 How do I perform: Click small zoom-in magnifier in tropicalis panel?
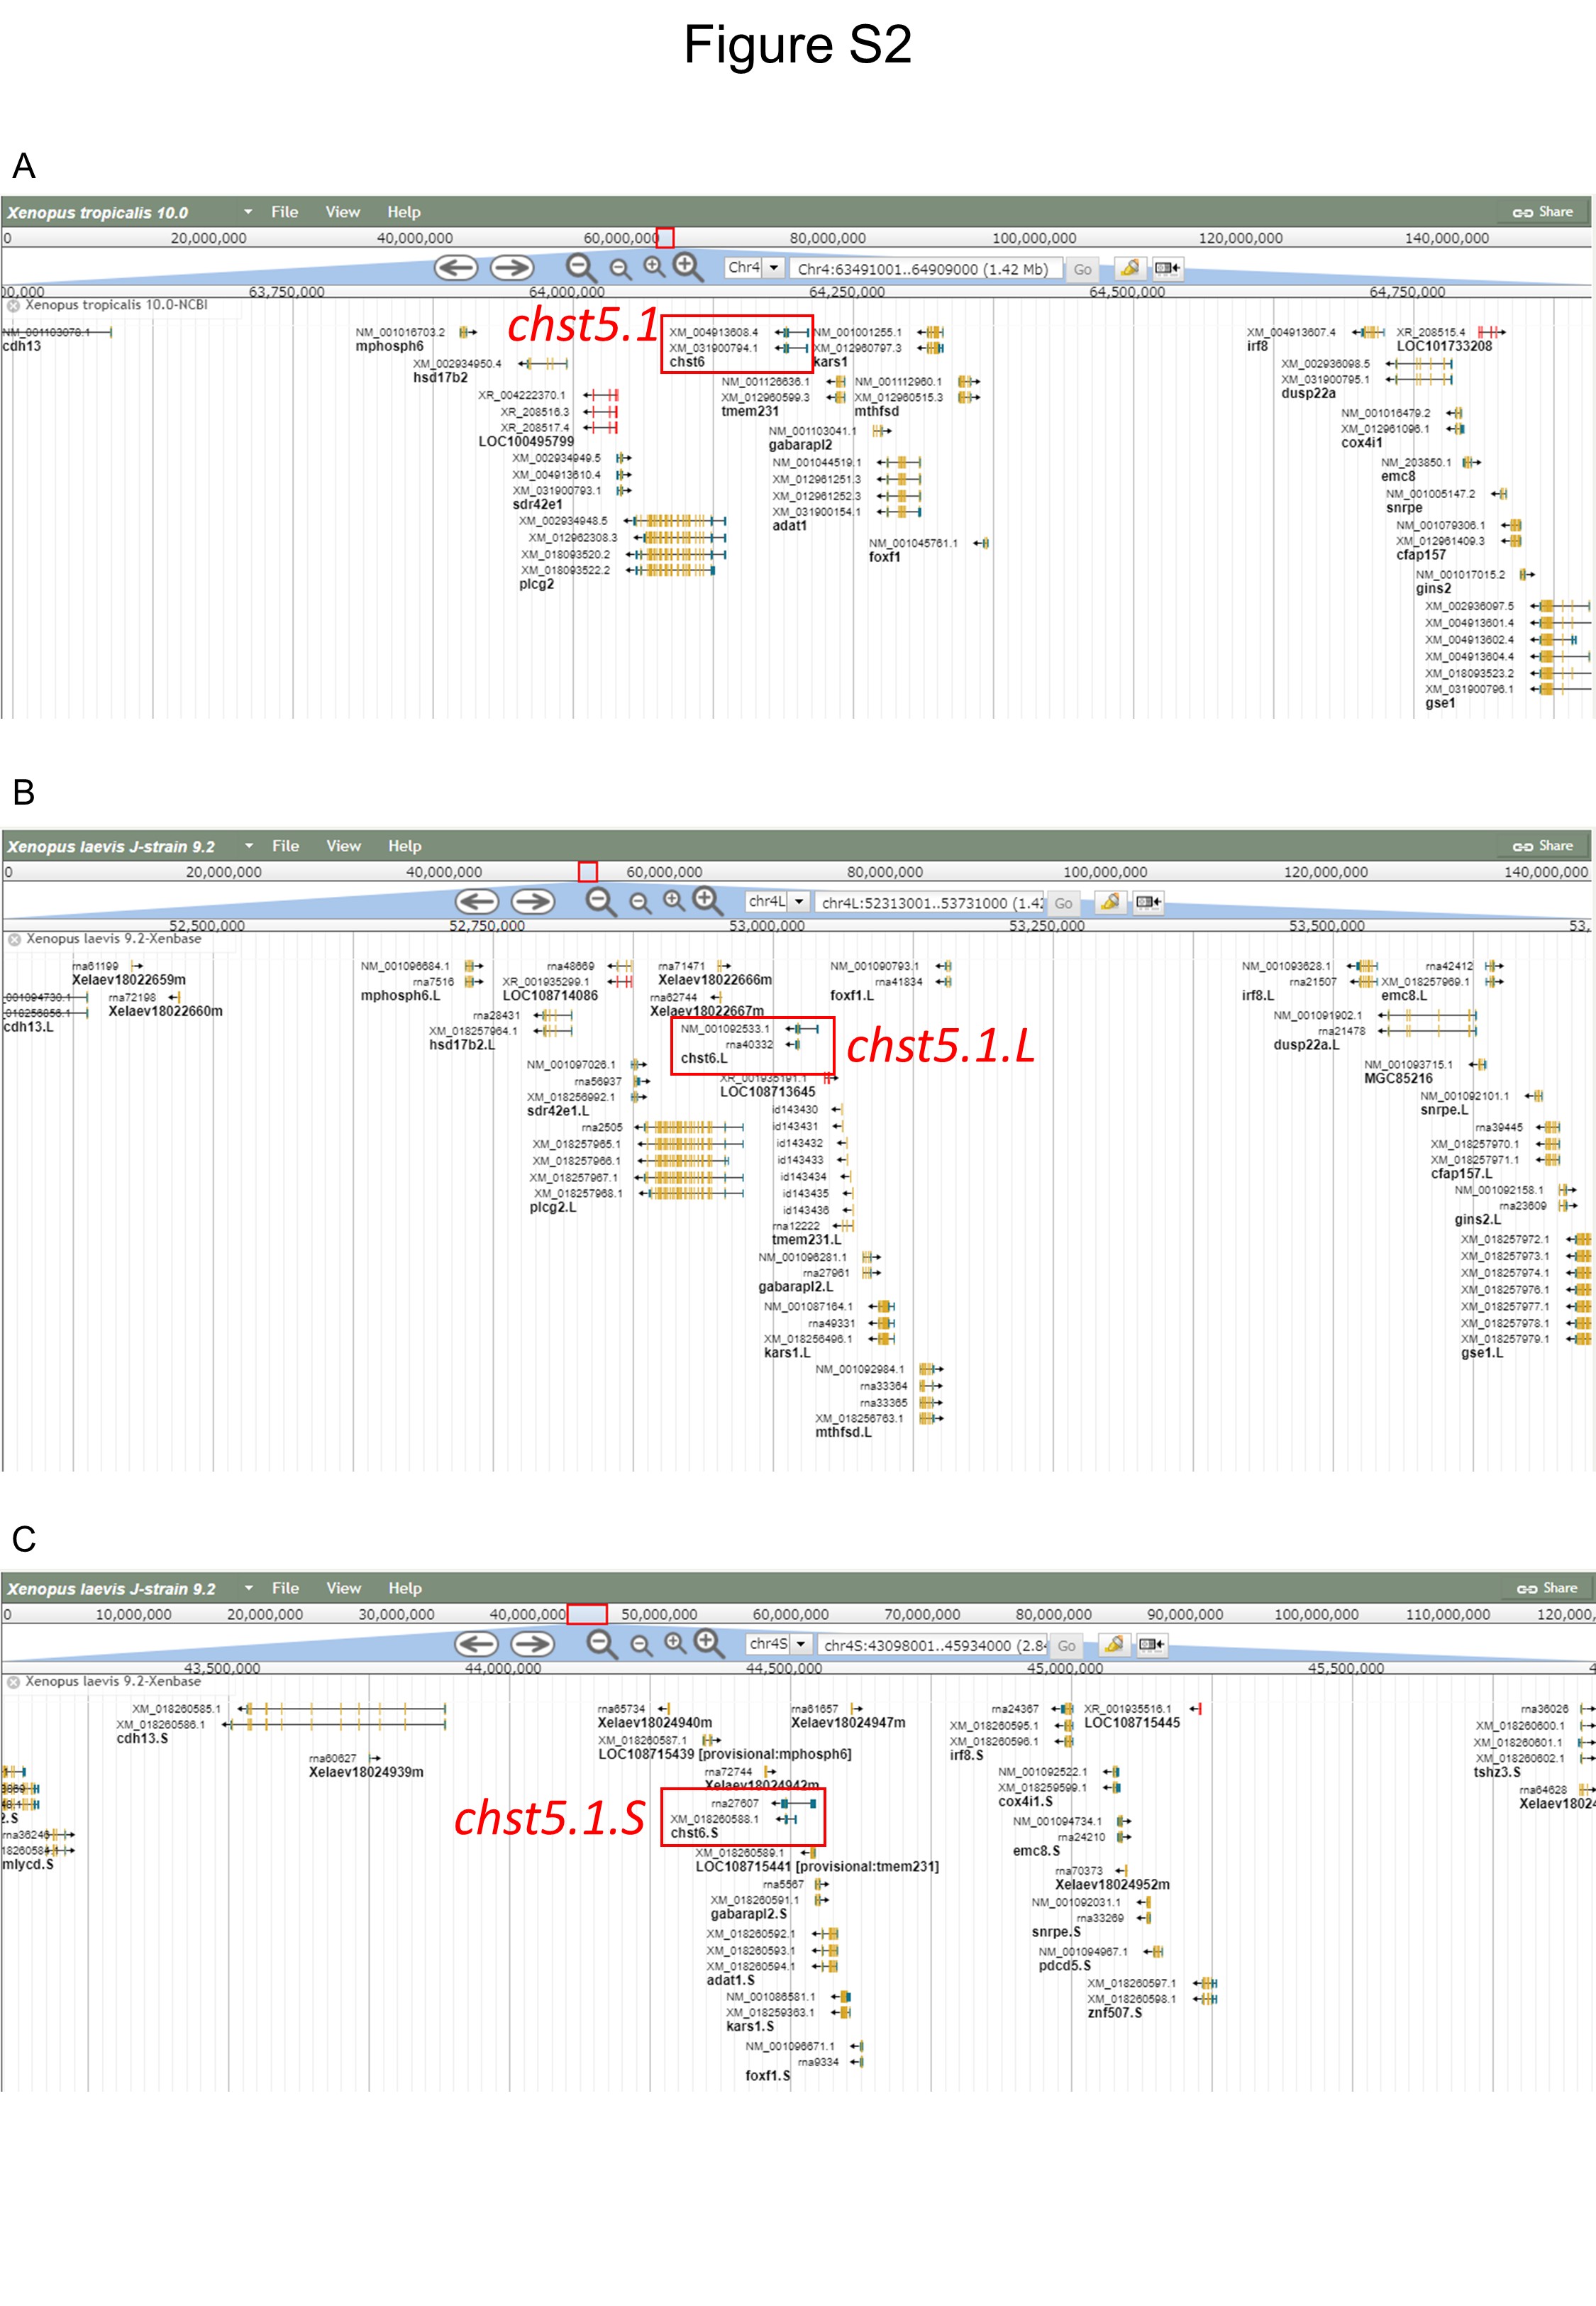pos(653,267)
